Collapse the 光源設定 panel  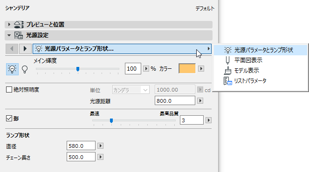(x=9, y=35)
